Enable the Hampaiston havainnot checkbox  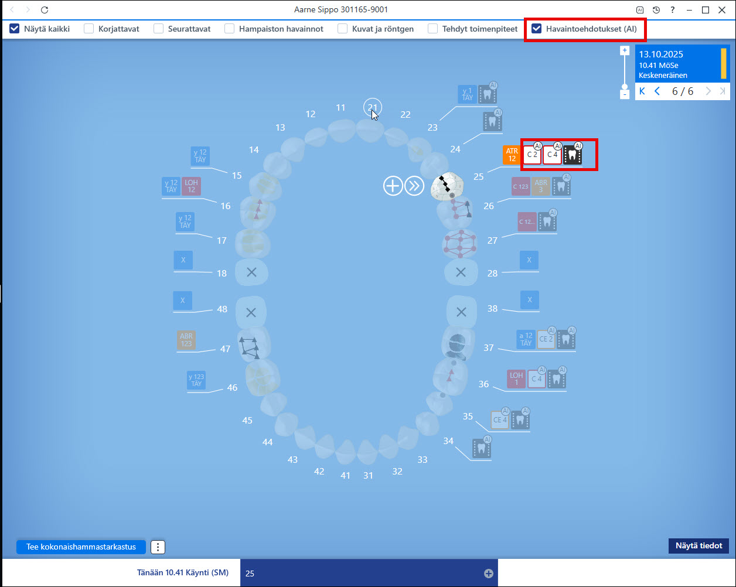(x=229, y=28)
